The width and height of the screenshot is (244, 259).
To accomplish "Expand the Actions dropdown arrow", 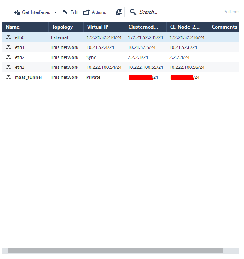I will [x=109, y=12].
